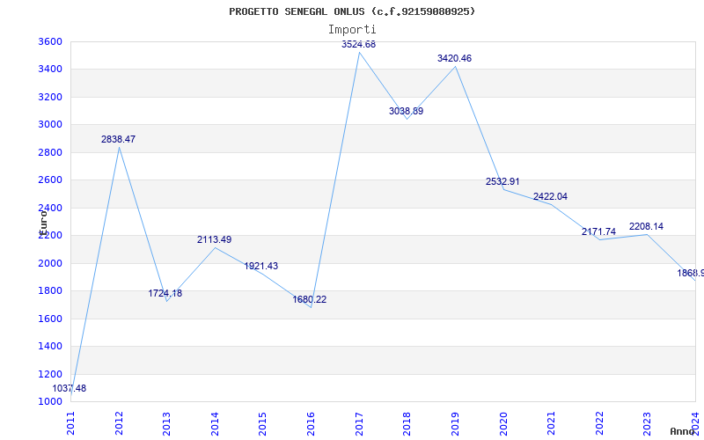This screenshot has width=704, height=440.
Task: Click the x-axis year 2011
Action: pyautogui.click(x=71, y=423)
